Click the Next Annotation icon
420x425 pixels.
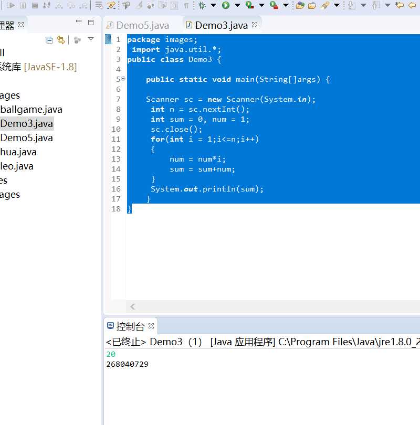tap(352, 5)
